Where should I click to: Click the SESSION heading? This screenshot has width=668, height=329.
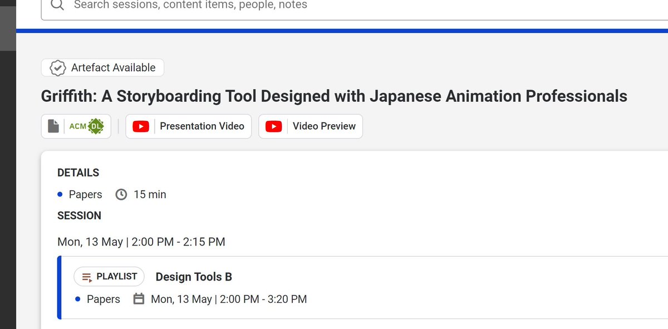[x=80, y=216]
